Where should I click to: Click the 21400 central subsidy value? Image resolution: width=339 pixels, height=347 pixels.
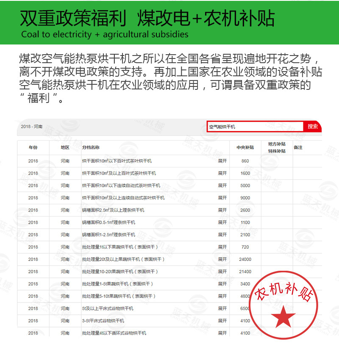[245, 272]
